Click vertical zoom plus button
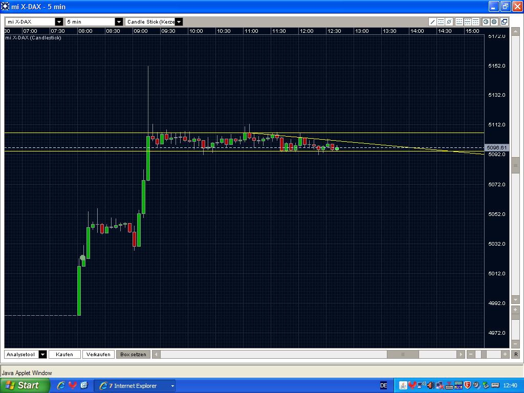Image resolution: width=524 pixels, height=393 pixels. point(515,310)
